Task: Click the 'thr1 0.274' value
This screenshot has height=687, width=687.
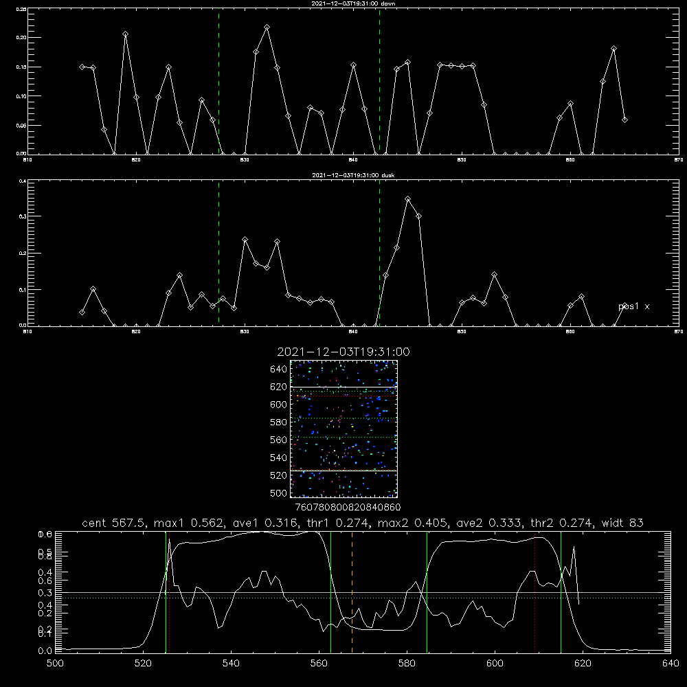Action: [337, 523]
